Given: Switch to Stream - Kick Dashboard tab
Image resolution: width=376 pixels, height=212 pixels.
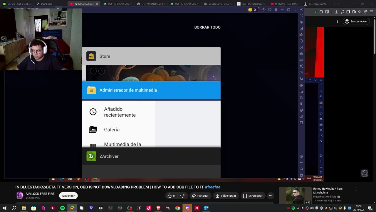Looking at the screenshot, I should pyautogui.click(x=17, y=4).
